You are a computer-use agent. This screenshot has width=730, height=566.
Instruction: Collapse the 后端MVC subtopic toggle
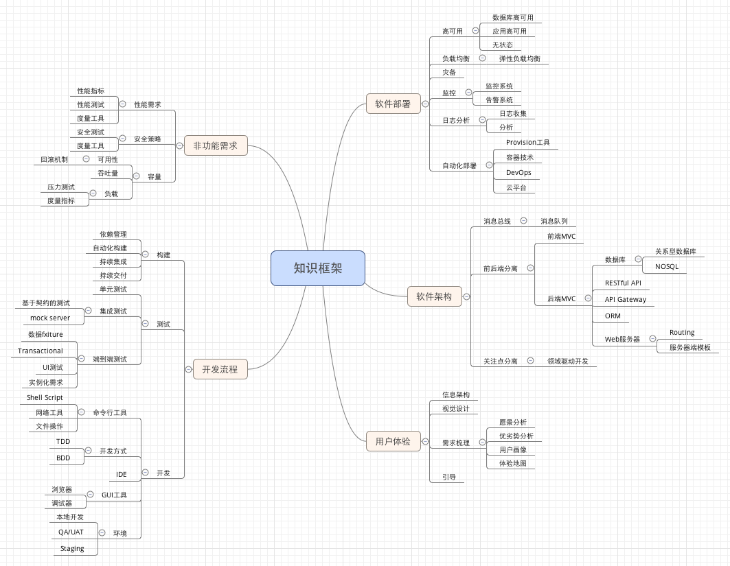[588, 298]
